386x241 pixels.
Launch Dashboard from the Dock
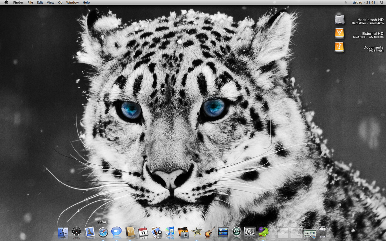tap(76, 232)
